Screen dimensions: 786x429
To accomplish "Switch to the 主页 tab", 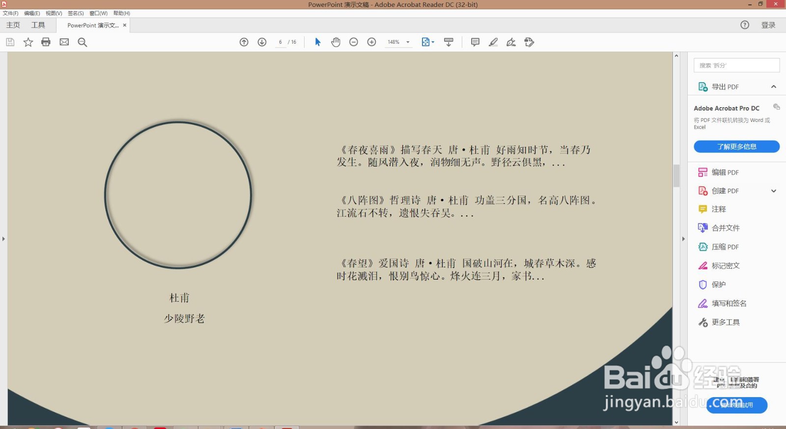I will [x=13, y=25].
